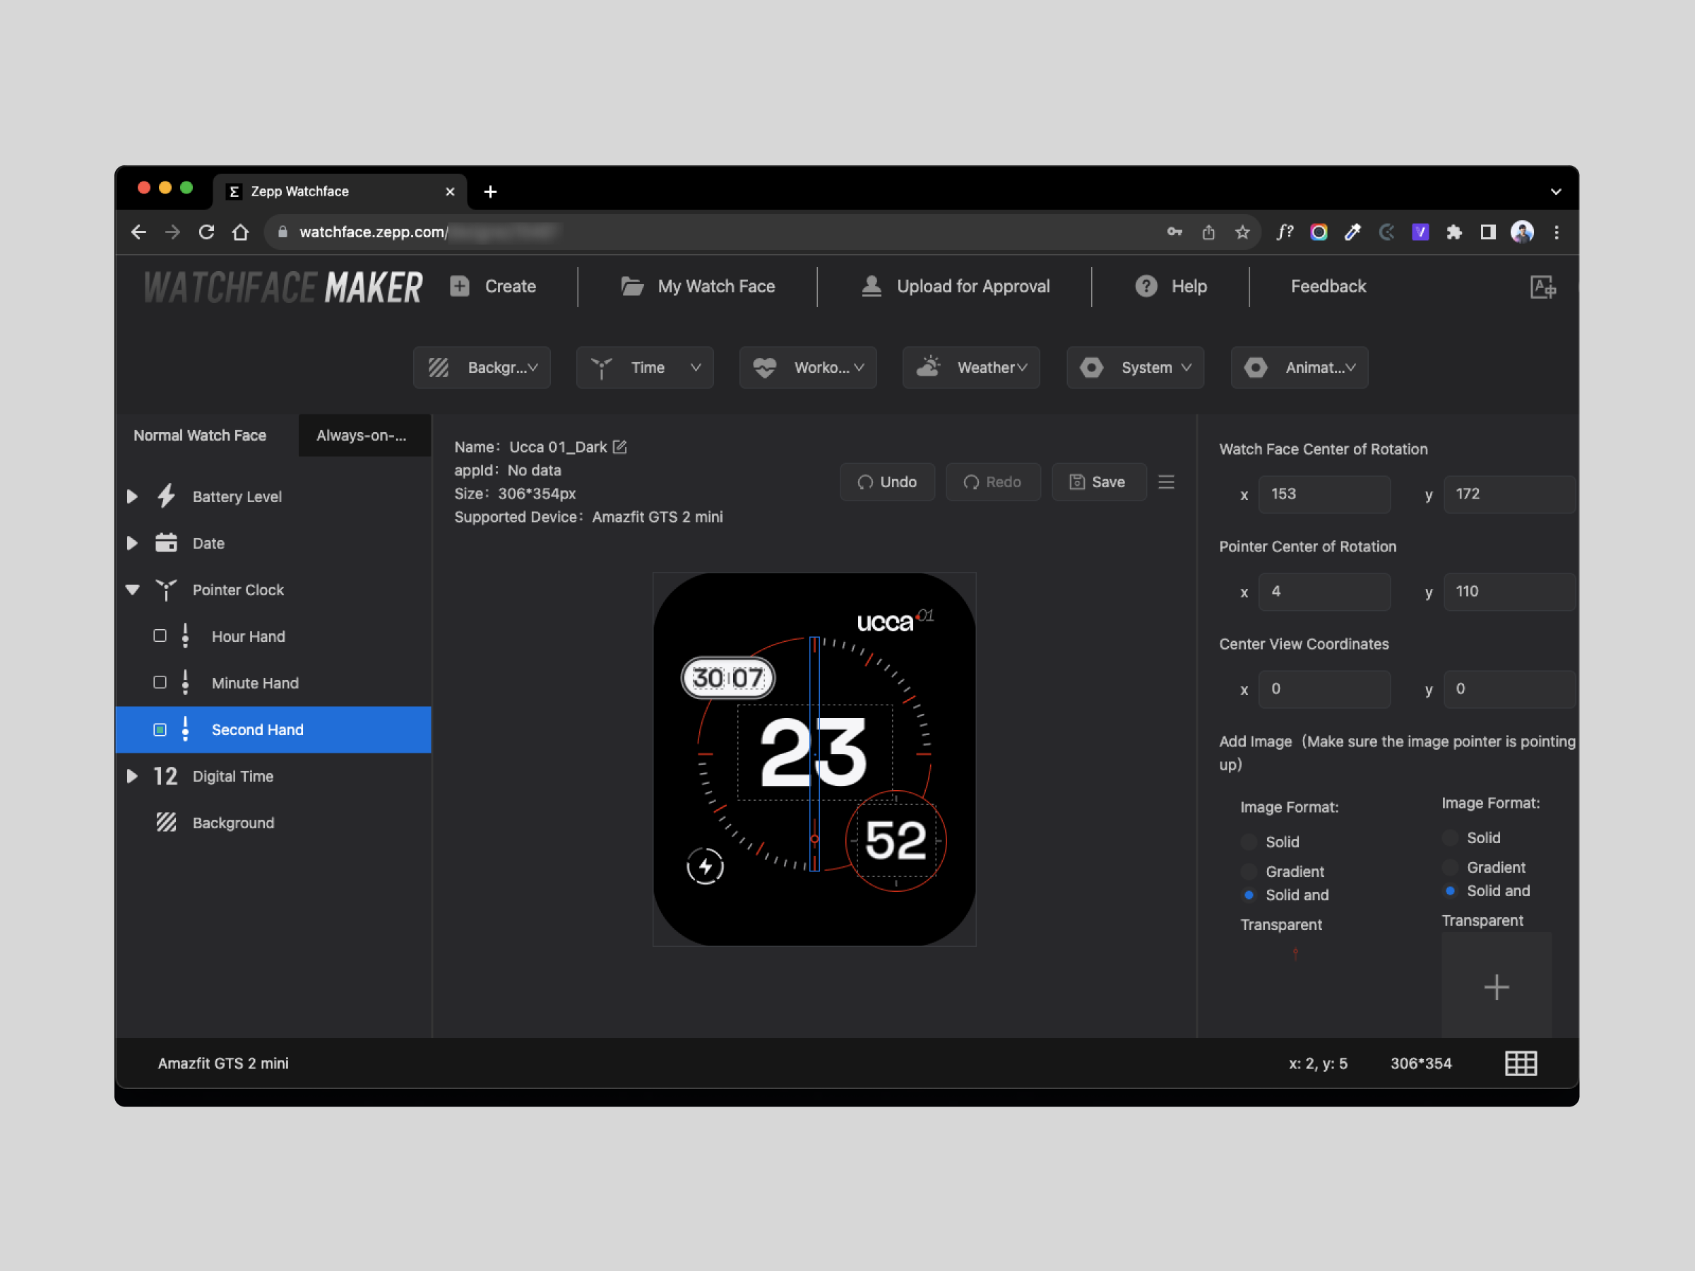The image size is (1695, 1271).
Task: Collapse the Pointer Clock group
Action: coord(132,590)
